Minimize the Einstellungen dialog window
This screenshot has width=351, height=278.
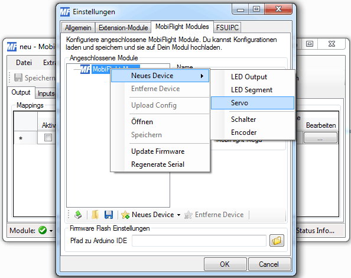click(x=240, y=9)
